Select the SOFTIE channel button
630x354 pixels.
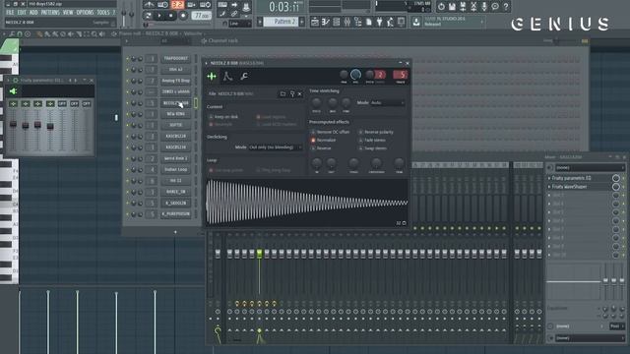click(x=175, y=125)
